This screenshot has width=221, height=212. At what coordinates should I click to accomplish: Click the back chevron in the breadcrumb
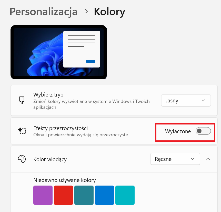(x=86, y=12)
